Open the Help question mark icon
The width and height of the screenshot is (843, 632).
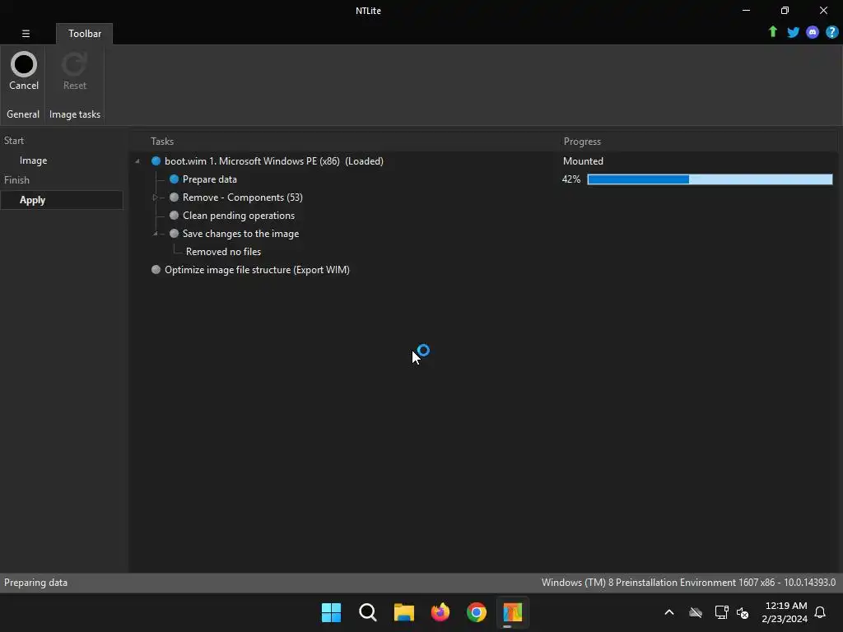tap(831, 32)
